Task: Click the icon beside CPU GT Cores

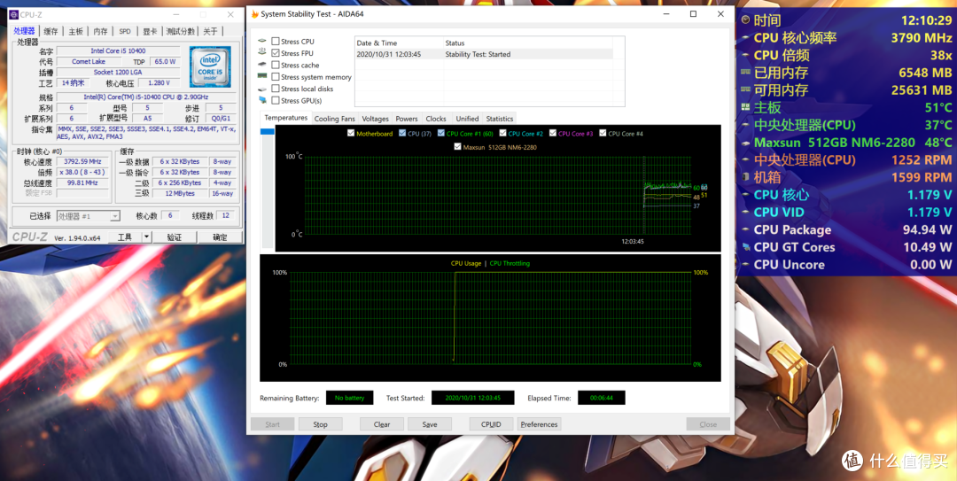Action: click(x=745, y=247)
